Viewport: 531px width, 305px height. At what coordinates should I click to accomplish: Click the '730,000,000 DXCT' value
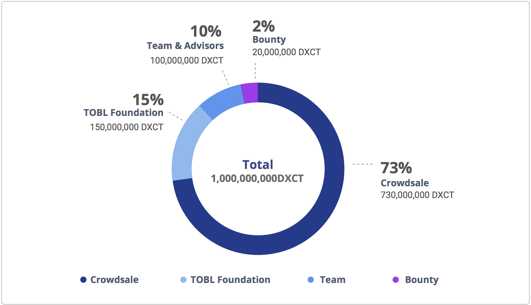pos(417,195)
